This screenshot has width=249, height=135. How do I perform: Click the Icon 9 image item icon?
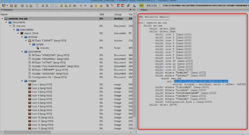coord(30,114)
